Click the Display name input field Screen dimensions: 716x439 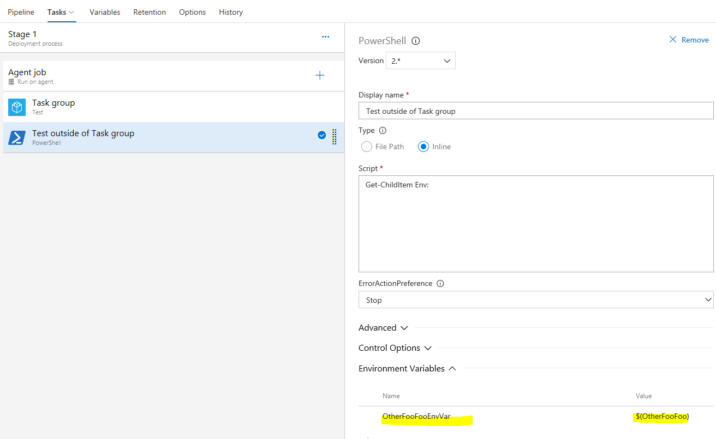pos(536,111)
